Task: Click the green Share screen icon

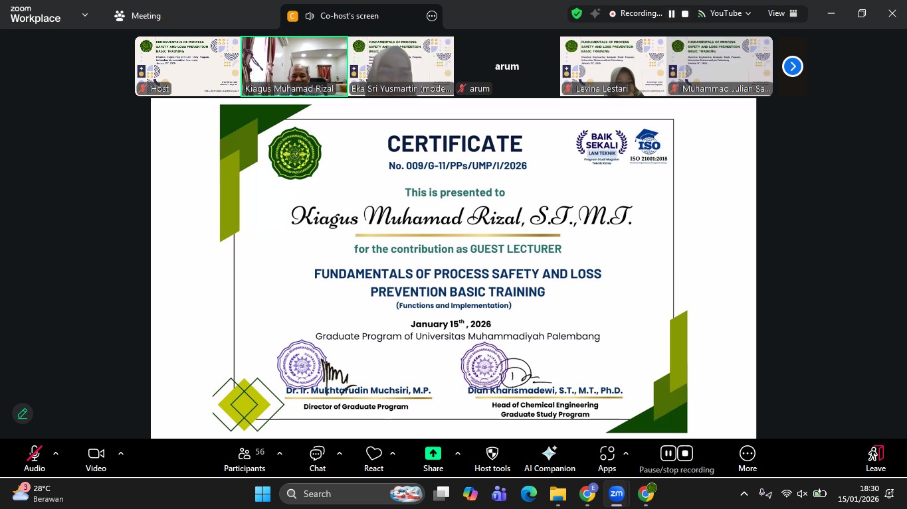Action: click(x=433, y=454)
